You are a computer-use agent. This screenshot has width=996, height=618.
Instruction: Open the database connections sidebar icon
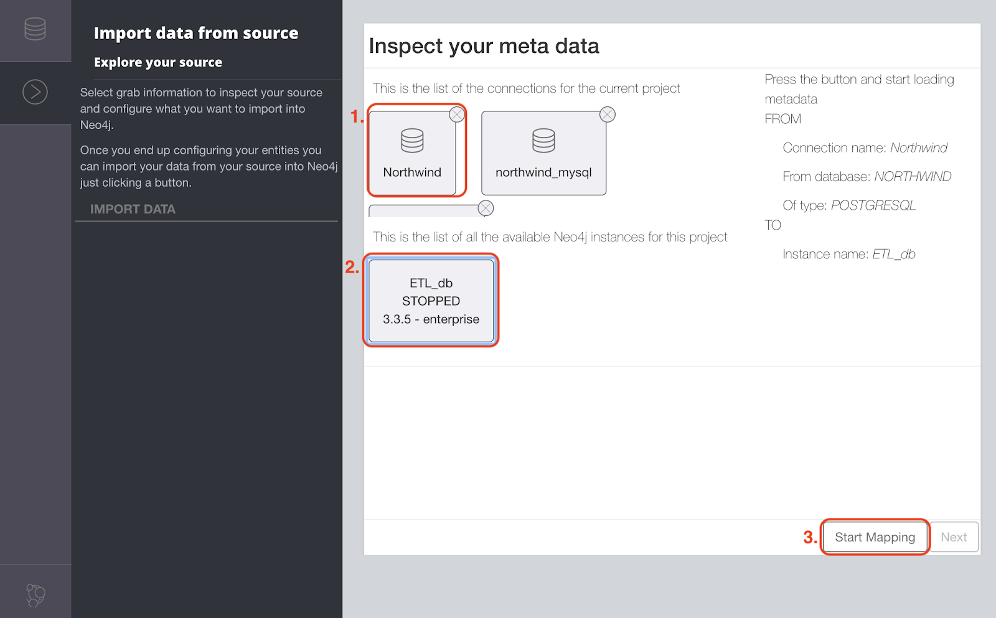(35, 29)
